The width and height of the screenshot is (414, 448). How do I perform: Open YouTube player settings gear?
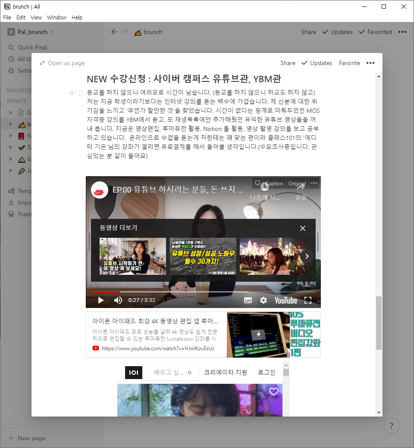click(x=263, y=300)
